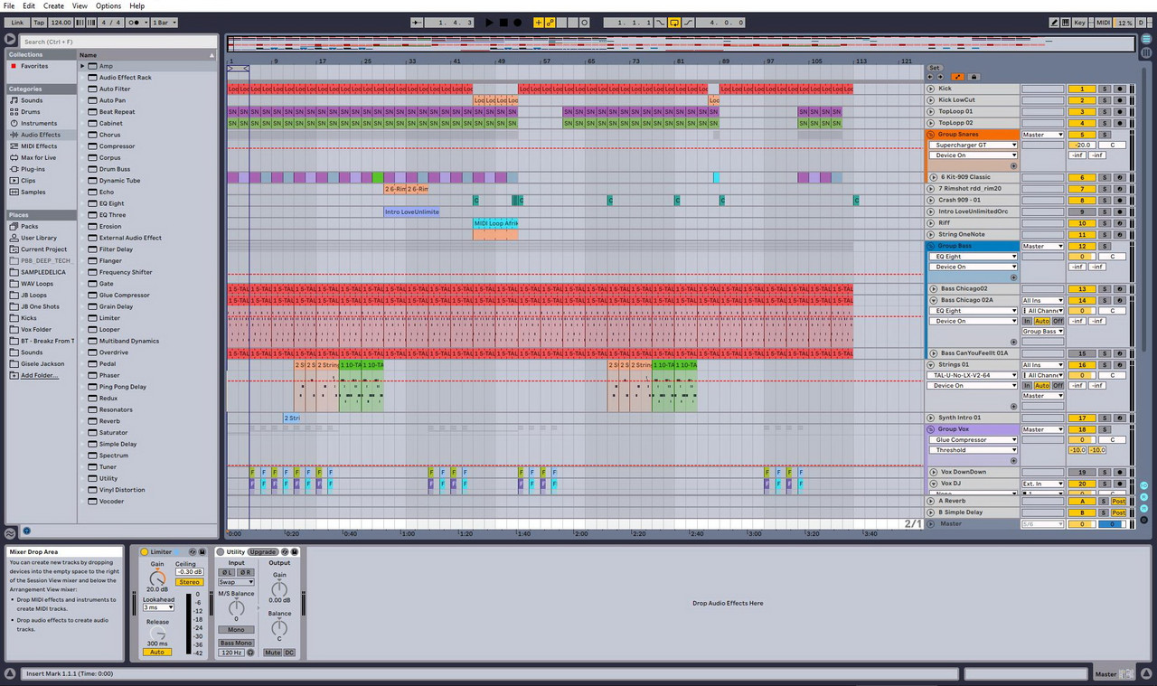Open the Limiter Lookahead 3 ms dropdown
This screenshot has width=1157, height=686.
[158, 607]
